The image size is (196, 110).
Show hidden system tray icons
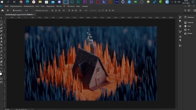pos(172,2)
